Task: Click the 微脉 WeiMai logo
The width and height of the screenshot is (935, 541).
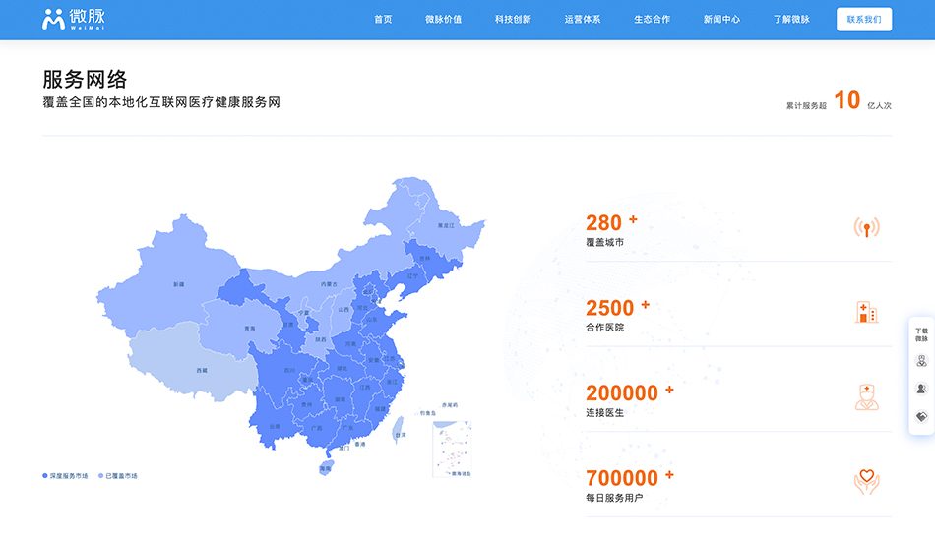Action: pos(73,20)
